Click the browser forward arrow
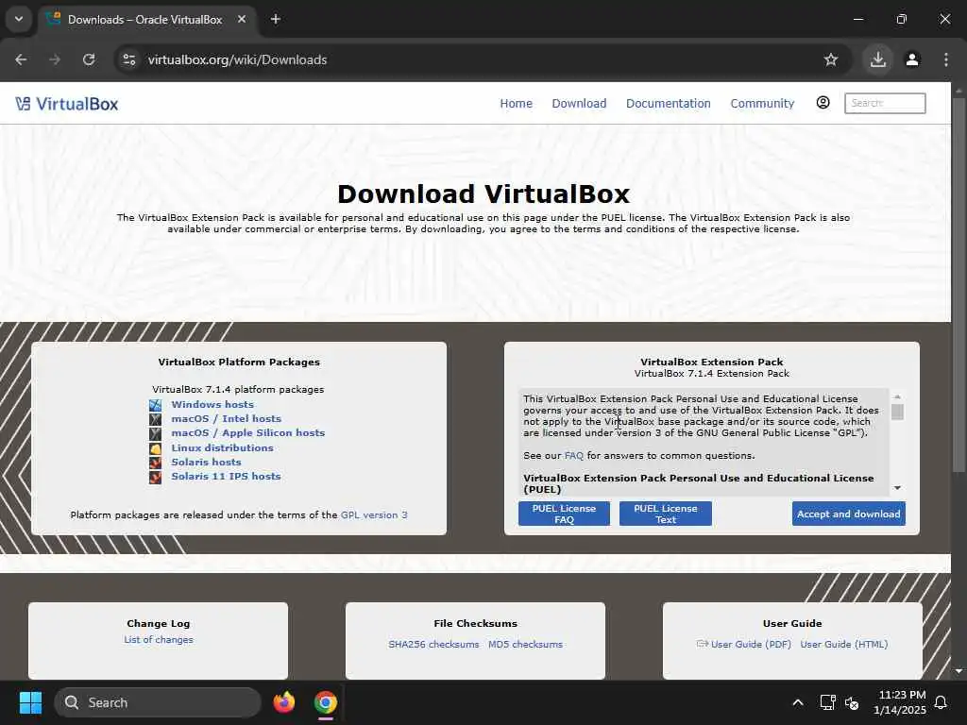Screen dimensions: 967x725 tap(55, 59)
